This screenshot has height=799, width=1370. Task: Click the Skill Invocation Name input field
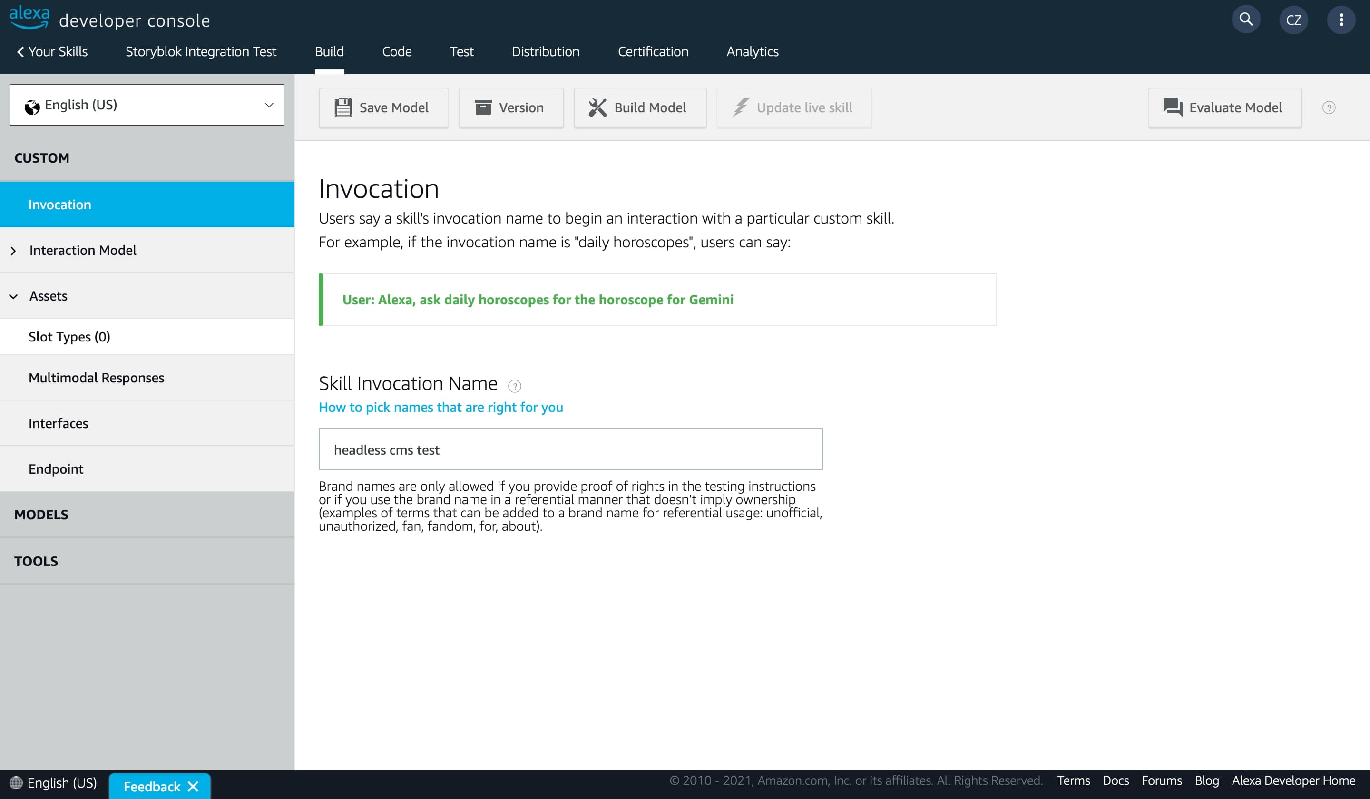click(570, 449)
